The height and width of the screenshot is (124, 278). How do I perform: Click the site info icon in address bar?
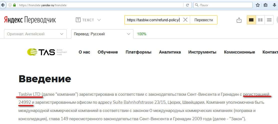tap(10, 5)
